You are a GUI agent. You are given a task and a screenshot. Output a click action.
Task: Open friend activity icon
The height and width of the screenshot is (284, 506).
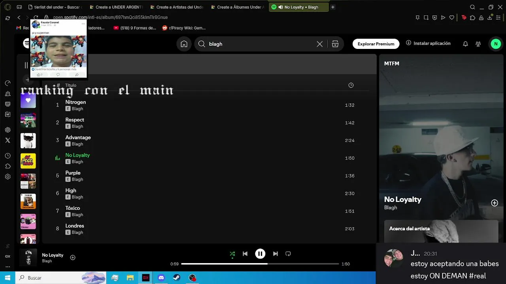click(x=478, y=44)
